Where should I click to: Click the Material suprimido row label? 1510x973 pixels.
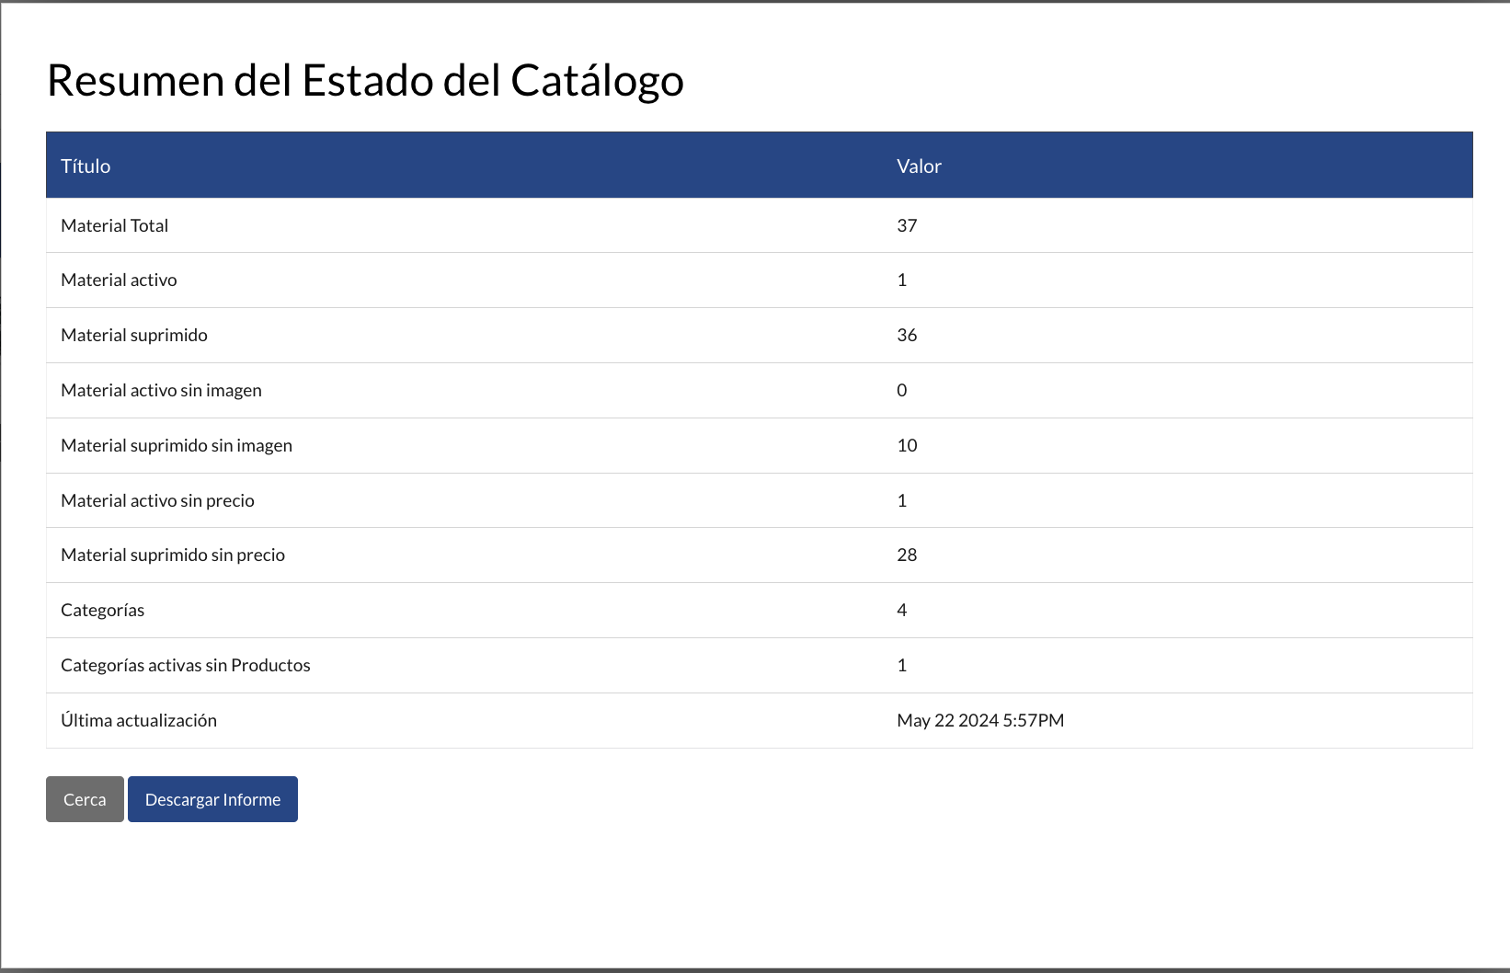pos(134,335)
